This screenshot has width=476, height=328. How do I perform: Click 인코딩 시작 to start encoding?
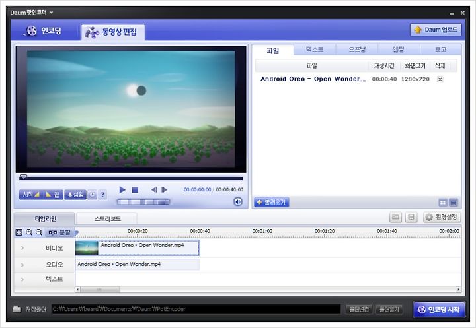tap(439, 310)
